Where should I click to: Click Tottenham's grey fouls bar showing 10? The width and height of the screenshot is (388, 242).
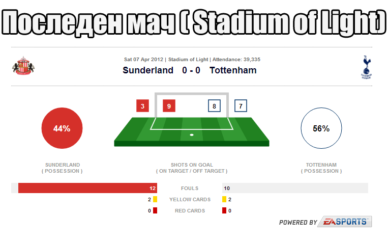(x=295, y=188)
